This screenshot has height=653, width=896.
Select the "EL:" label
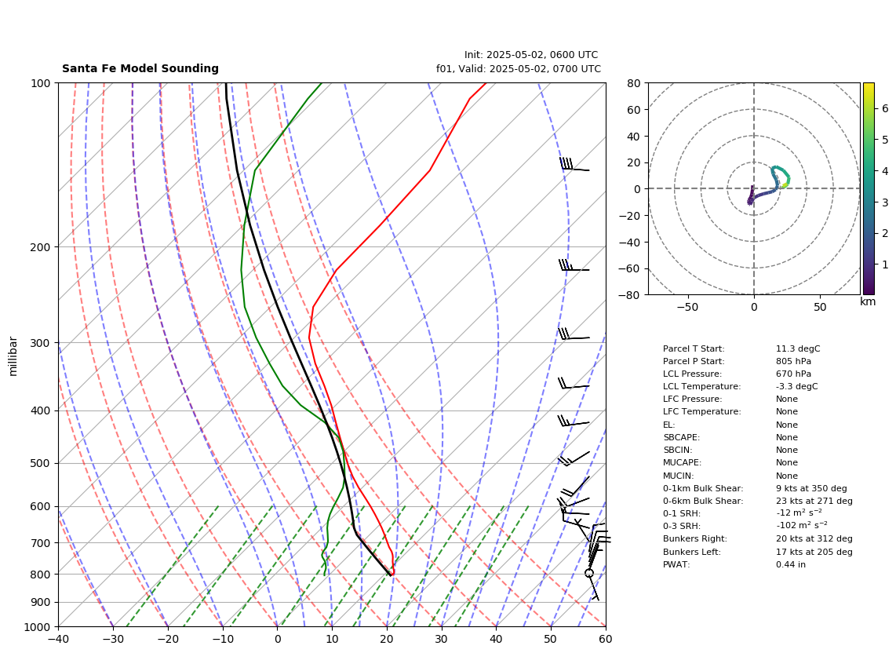coord(668,425)
